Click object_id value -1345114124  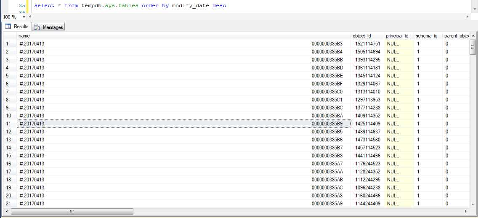tap(367, 76)
